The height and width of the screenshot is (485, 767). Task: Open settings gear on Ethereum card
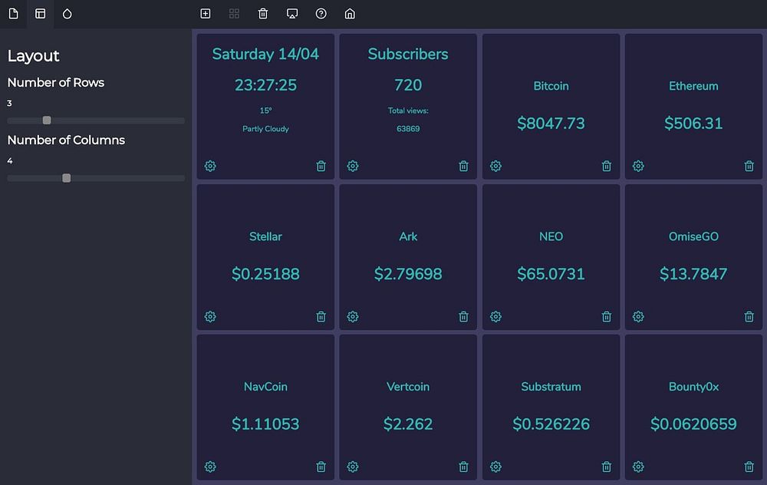pos(638,166)
